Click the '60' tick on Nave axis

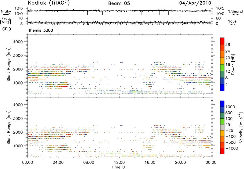point(218,18)
